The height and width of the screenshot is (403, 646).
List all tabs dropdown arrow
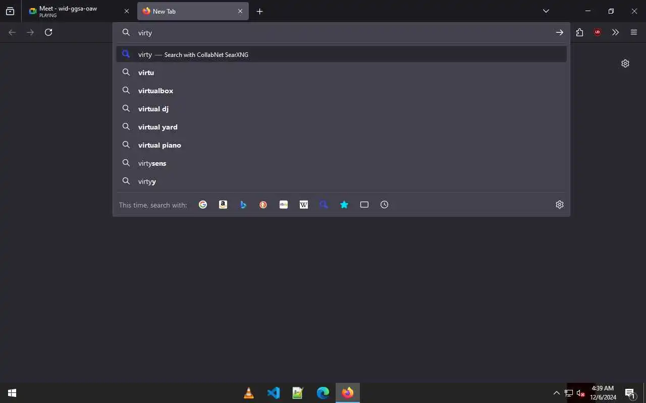click(546, 11)
